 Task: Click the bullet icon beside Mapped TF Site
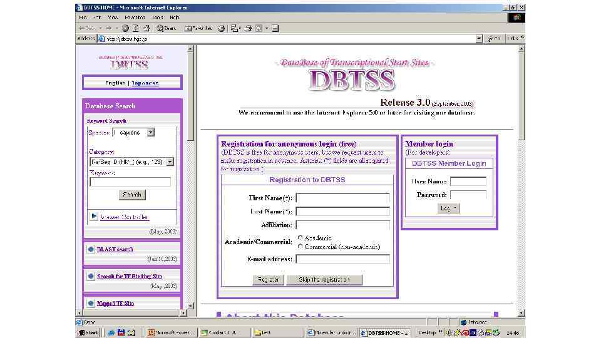(x=91, y=303)
